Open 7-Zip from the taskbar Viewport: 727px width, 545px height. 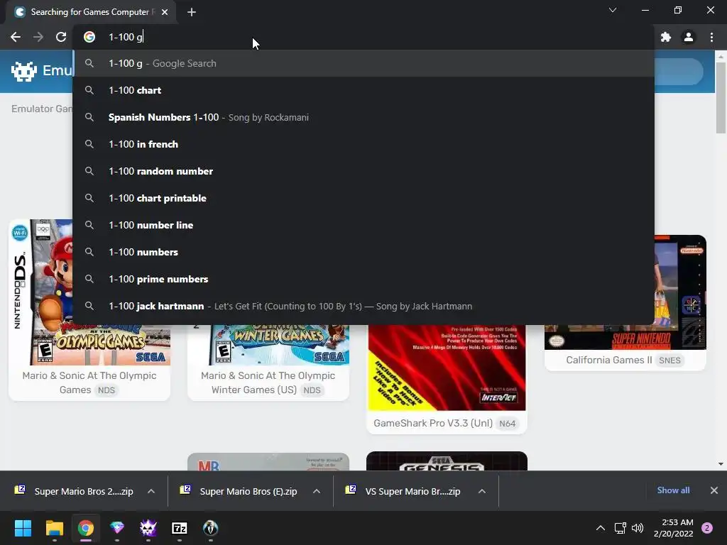pos(180,528)
